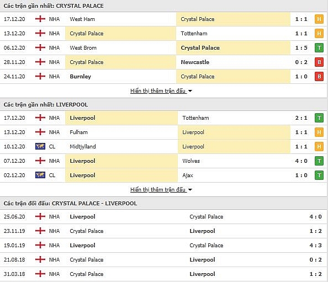
Task: Expand more Liverpool matches via 'Hiển thị thêm trận đấu'
Action: [x=158, y=190]
